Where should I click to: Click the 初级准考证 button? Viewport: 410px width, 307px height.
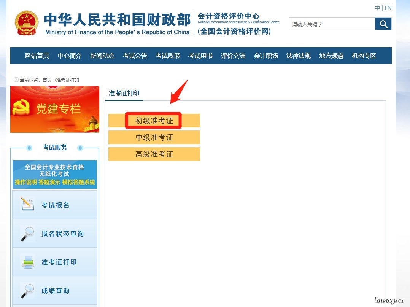point(154,121)
